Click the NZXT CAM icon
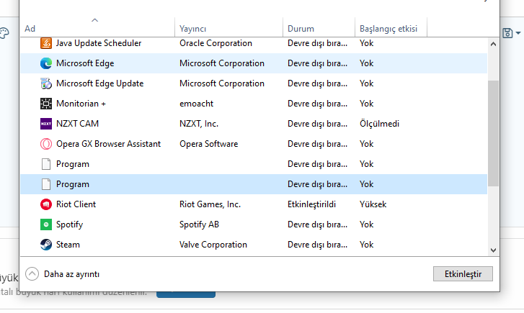Screen dimensions: 524x313 [x=46, y=124]
